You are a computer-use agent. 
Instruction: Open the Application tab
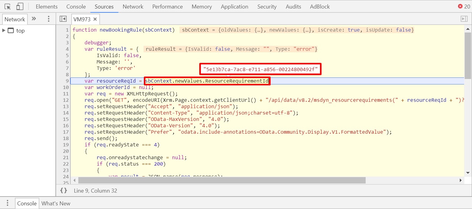(235, 6)
